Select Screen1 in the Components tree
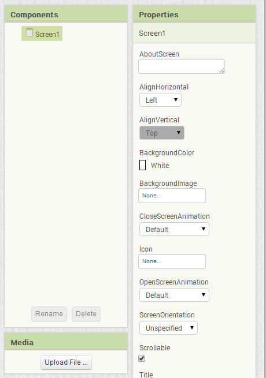Image resolution: width=266 pixels, height=378 pixels. (42, 33)
